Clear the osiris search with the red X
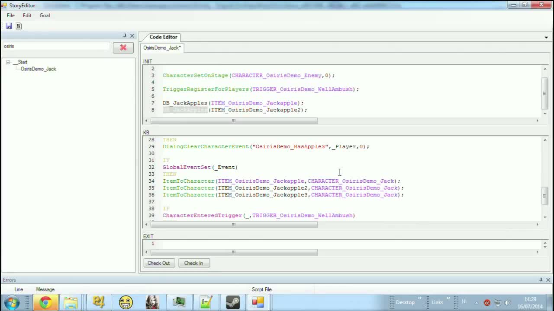Image resolution: width=554 pixels, height=311 pixels. [123, 48]
